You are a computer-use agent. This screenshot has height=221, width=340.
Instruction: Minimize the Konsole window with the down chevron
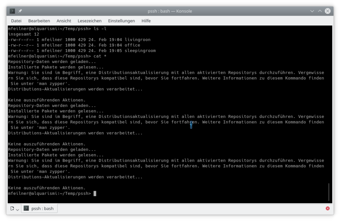[312, 11]
